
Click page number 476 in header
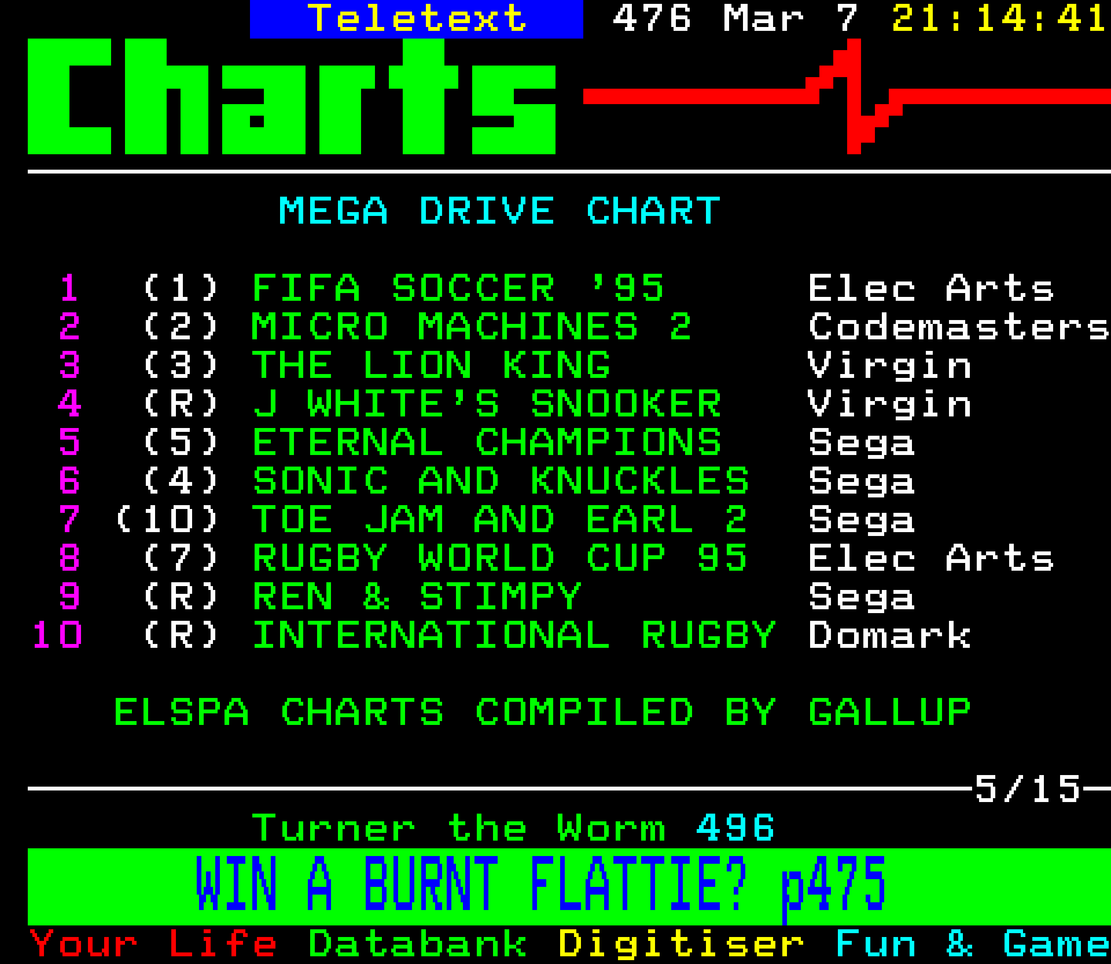coord(652,18)
